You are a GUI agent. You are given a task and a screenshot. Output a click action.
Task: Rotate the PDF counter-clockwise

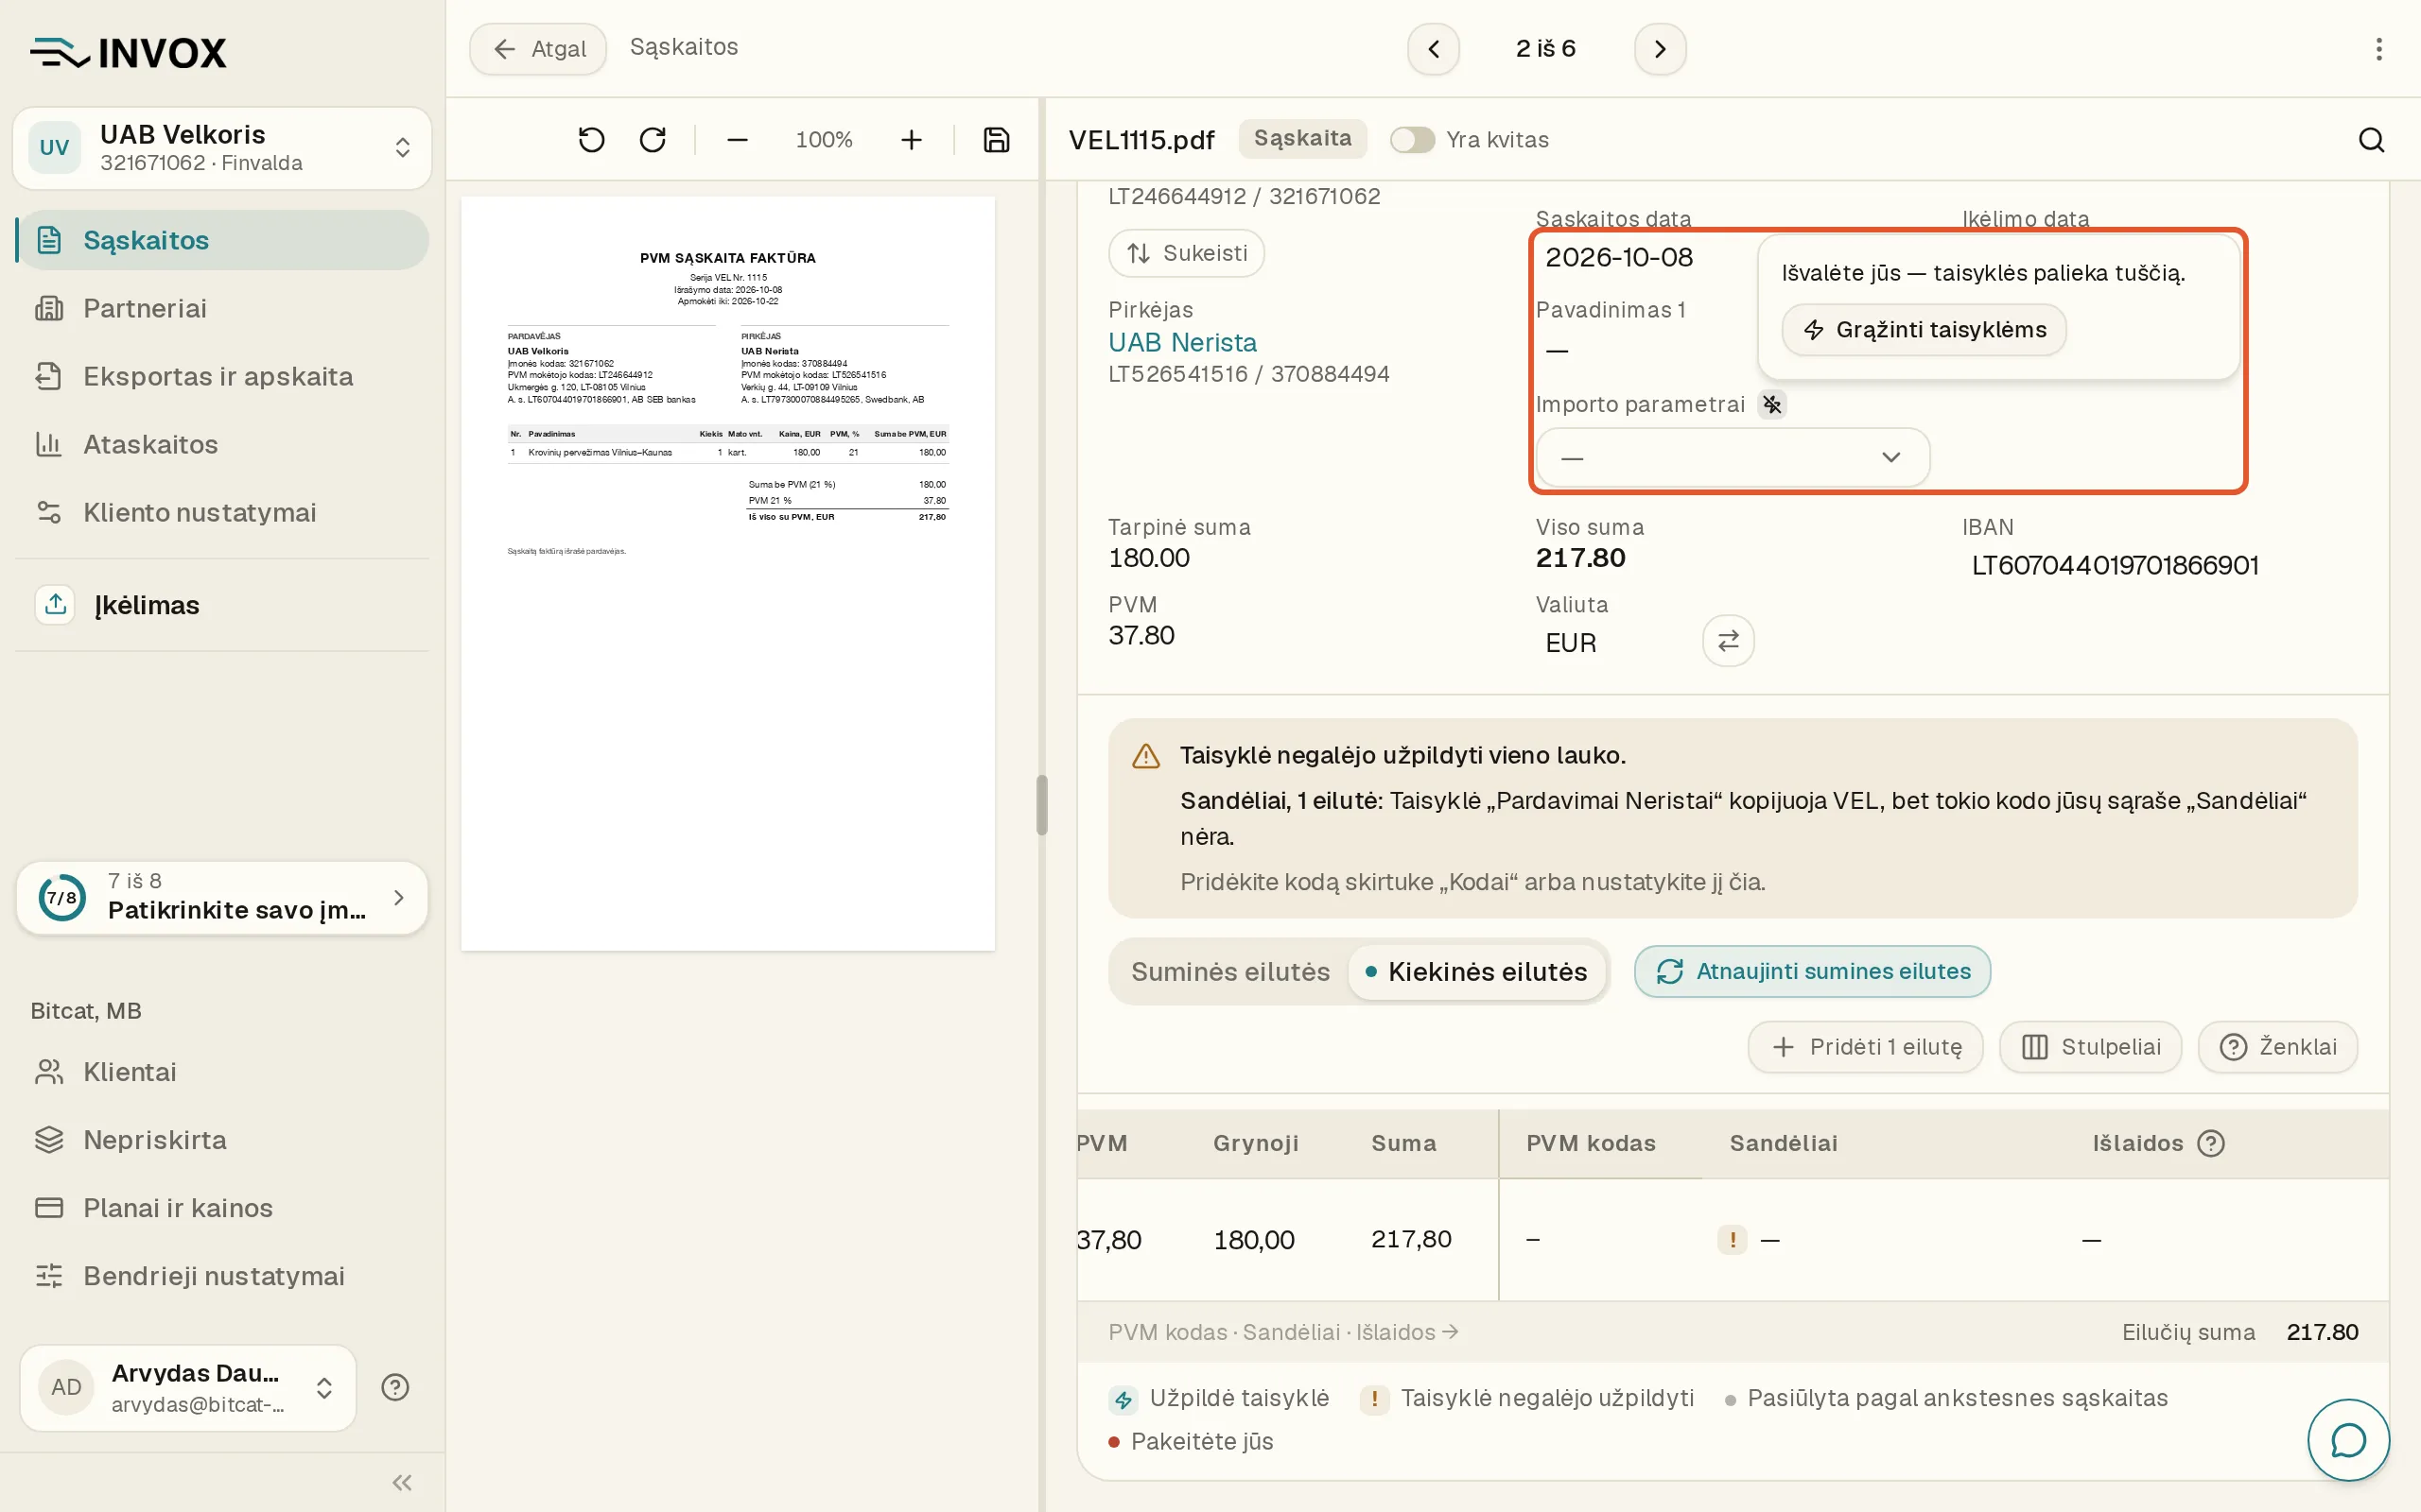click(x=591, y=139)
